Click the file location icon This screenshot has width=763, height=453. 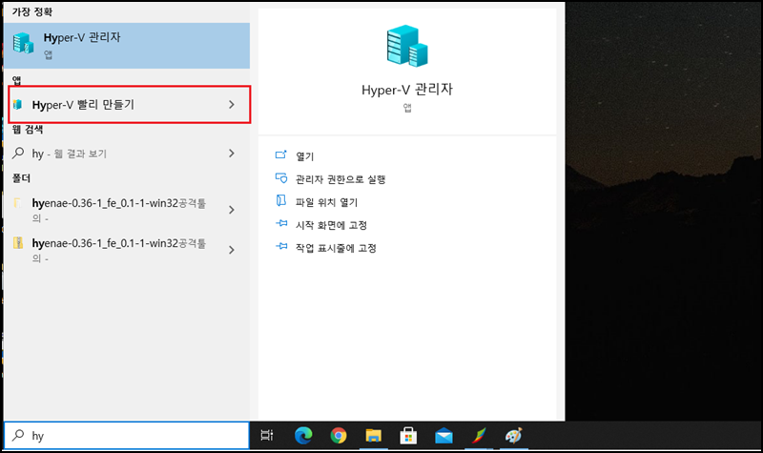point(281,200)
